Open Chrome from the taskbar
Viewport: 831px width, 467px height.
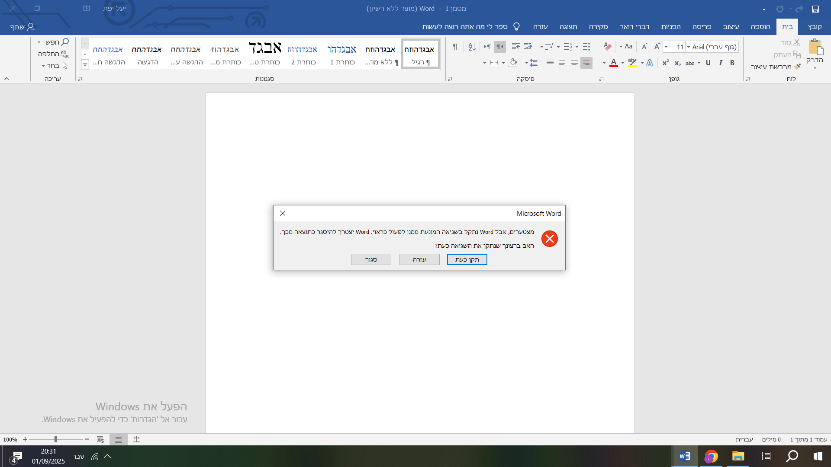point(711,456)
